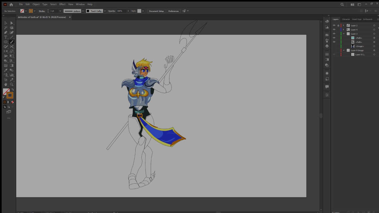Open the Color panel palette icon

coord(327,21)
